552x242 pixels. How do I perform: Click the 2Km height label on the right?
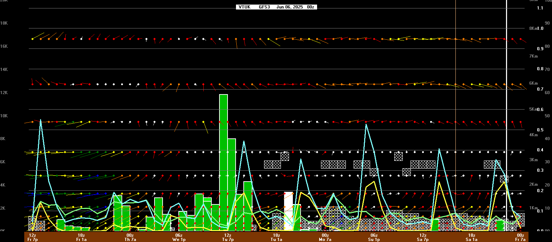[533, 184]
